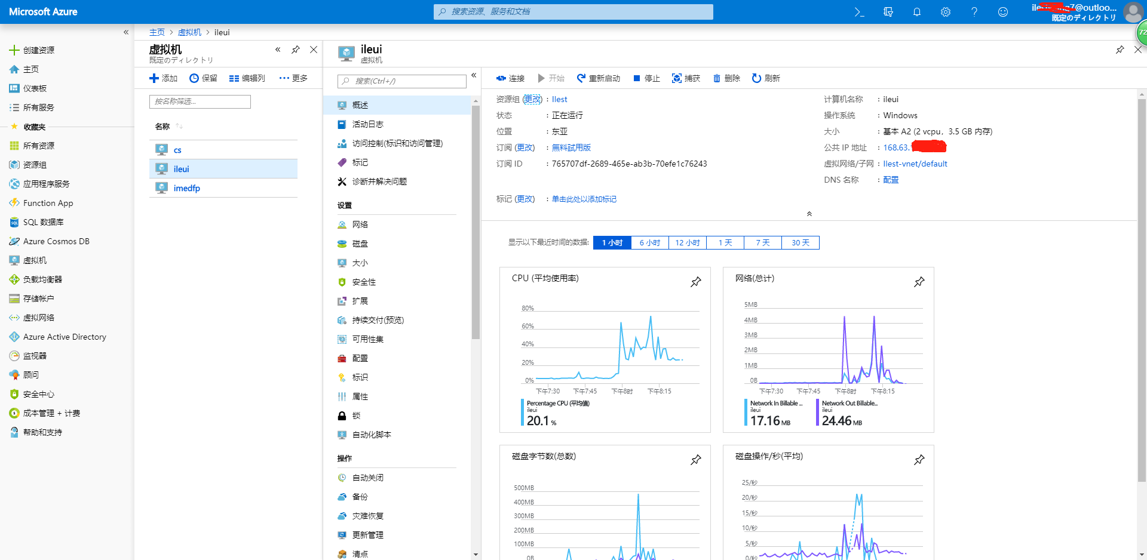Click the Microsoft Azure logo
The width and height of the screenshot is (1147, 560).
click(x=43, y=12)
